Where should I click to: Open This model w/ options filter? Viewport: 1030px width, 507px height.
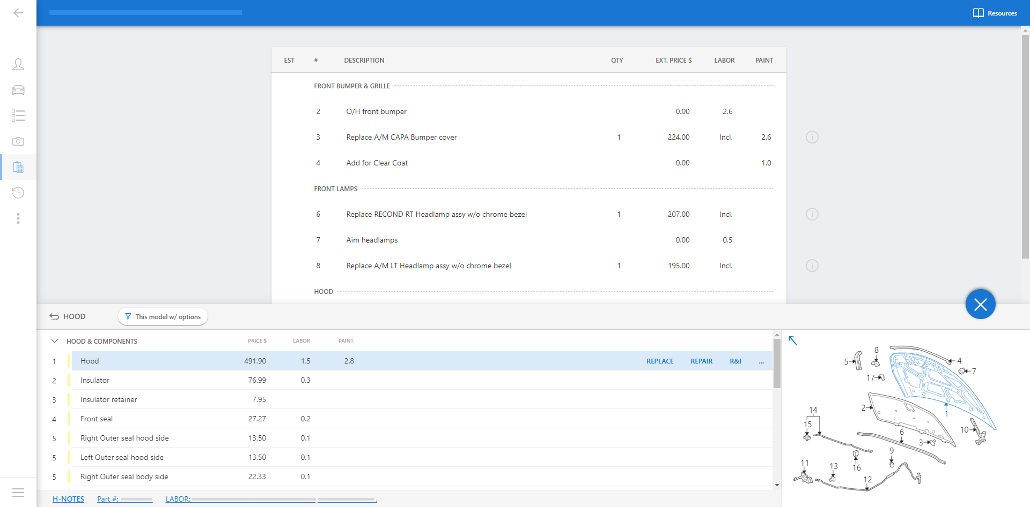point(163,317)
